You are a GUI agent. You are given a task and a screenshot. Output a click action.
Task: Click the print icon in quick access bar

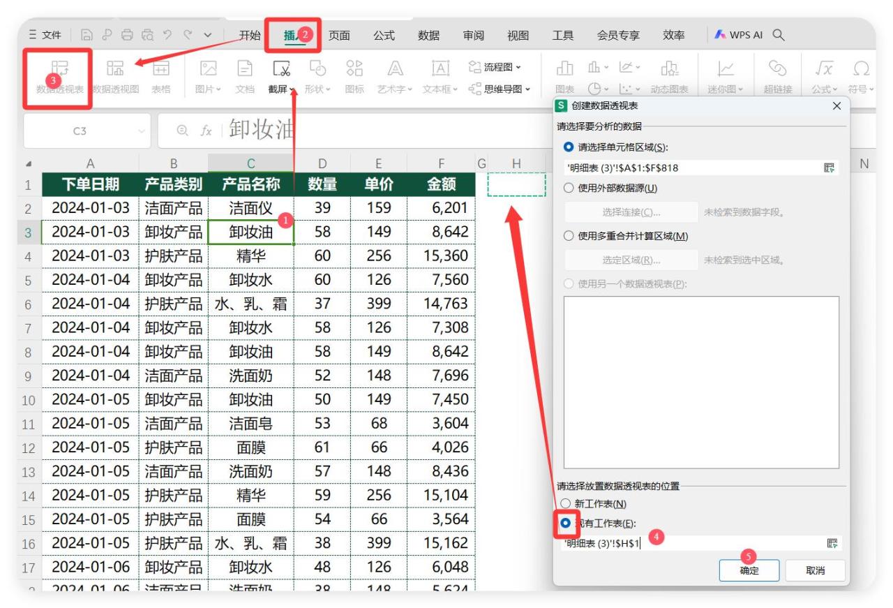click(x=126, y=35)
